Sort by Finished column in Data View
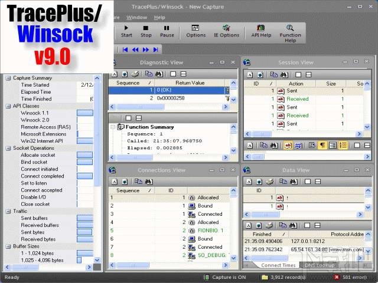Viewport: 378px width, 283px height. pyautogui.click(x=266, y=234)
